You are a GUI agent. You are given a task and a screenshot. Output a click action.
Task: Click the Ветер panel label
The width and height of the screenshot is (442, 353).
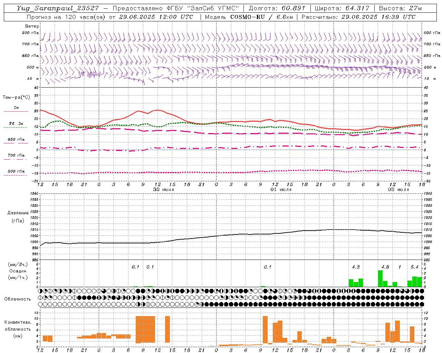(x=32, y=26)
